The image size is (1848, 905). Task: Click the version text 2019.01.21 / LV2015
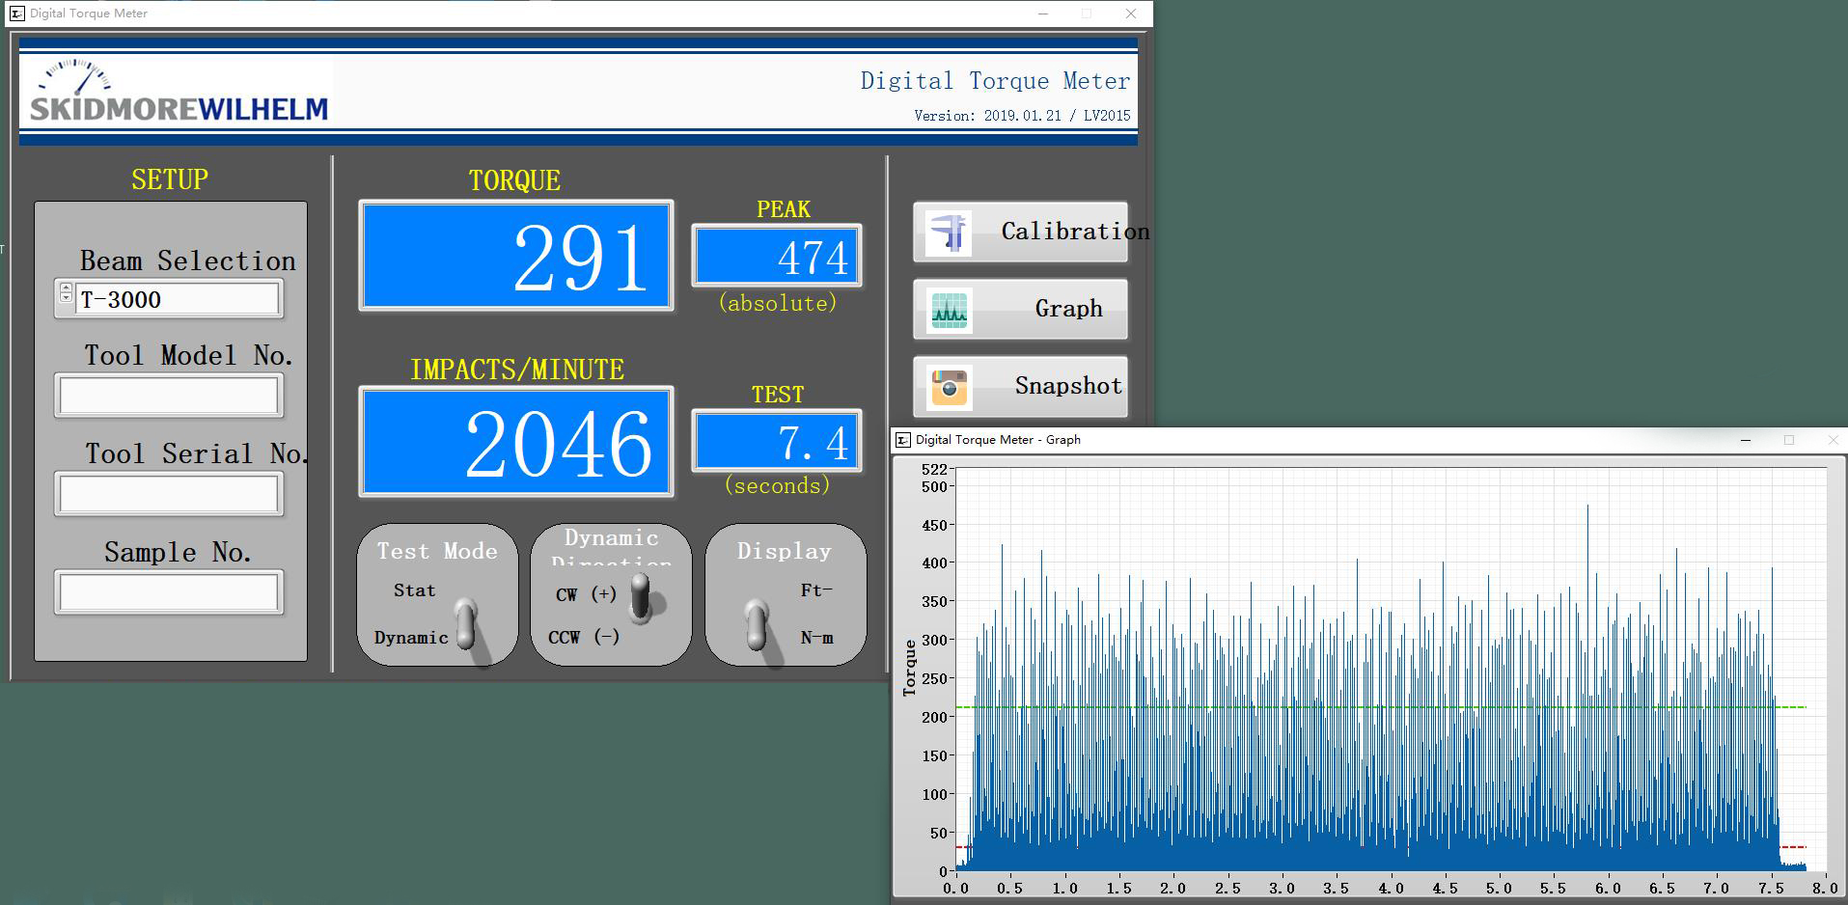pos(1022,116)
